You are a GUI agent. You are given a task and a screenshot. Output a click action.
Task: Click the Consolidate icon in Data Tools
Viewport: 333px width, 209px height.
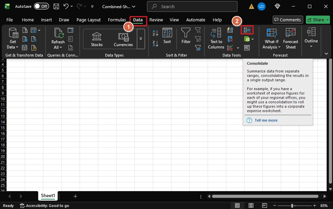pos(247,30)
